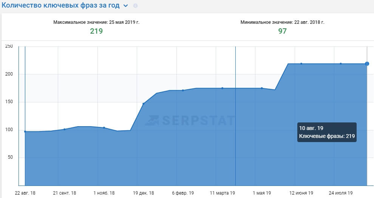Select the data point at 22 авг. 18
This screenshot has height=198, width=374.
click(25, 131)
